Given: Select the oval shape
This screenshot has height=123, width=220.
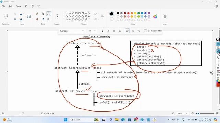Looking at the screenshot, I should point(73,13).
